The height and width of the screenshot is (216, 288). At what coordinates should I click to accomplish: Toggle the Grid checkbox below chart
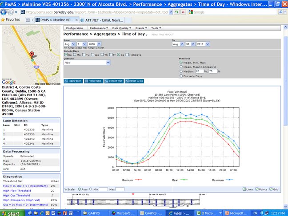click(x=271, y=189)
